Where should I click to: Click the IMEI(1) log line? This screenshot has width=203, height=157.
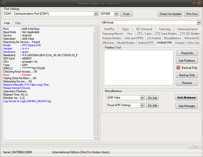pos(24,68)
